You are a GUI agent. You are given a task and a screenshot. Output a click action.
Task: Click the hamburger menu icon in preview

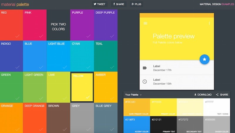[145, 23]
